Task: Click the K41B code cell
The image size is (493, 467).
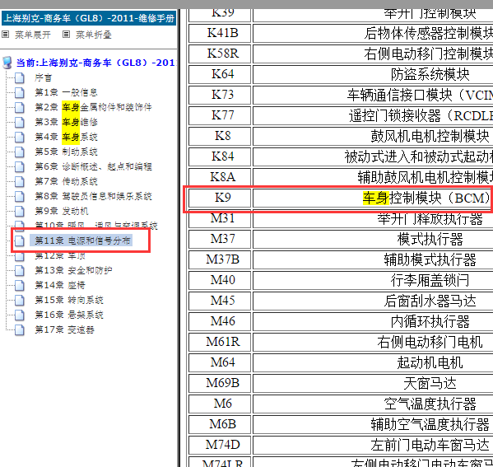Action: 220,33
